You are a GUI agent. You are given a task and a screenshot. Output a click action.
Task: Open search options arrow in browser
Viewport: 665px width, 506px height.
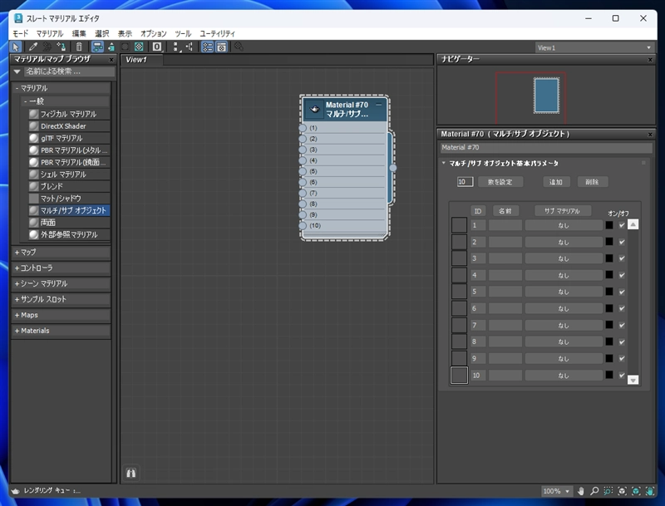[17, 71]
